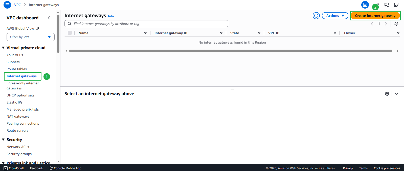Toggle the select-all checkbox in table header

coord(70,33)
